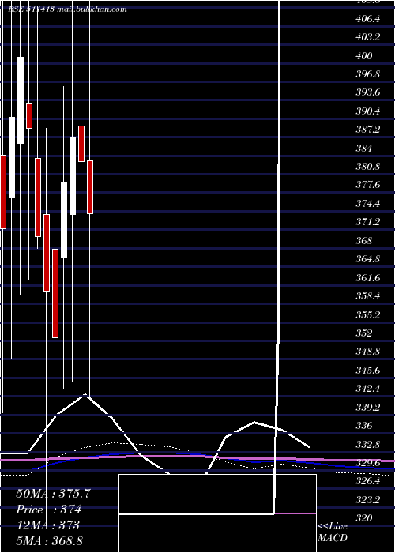Screen dimensions: 395x553
Task: Select the 5MA : 368.8 legend entry
Action: pos(50,540)
